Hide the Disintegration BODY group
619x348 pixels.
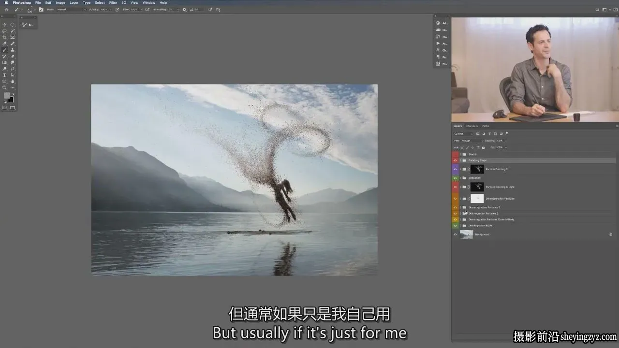pyautogui.click(x=455, y=226)
